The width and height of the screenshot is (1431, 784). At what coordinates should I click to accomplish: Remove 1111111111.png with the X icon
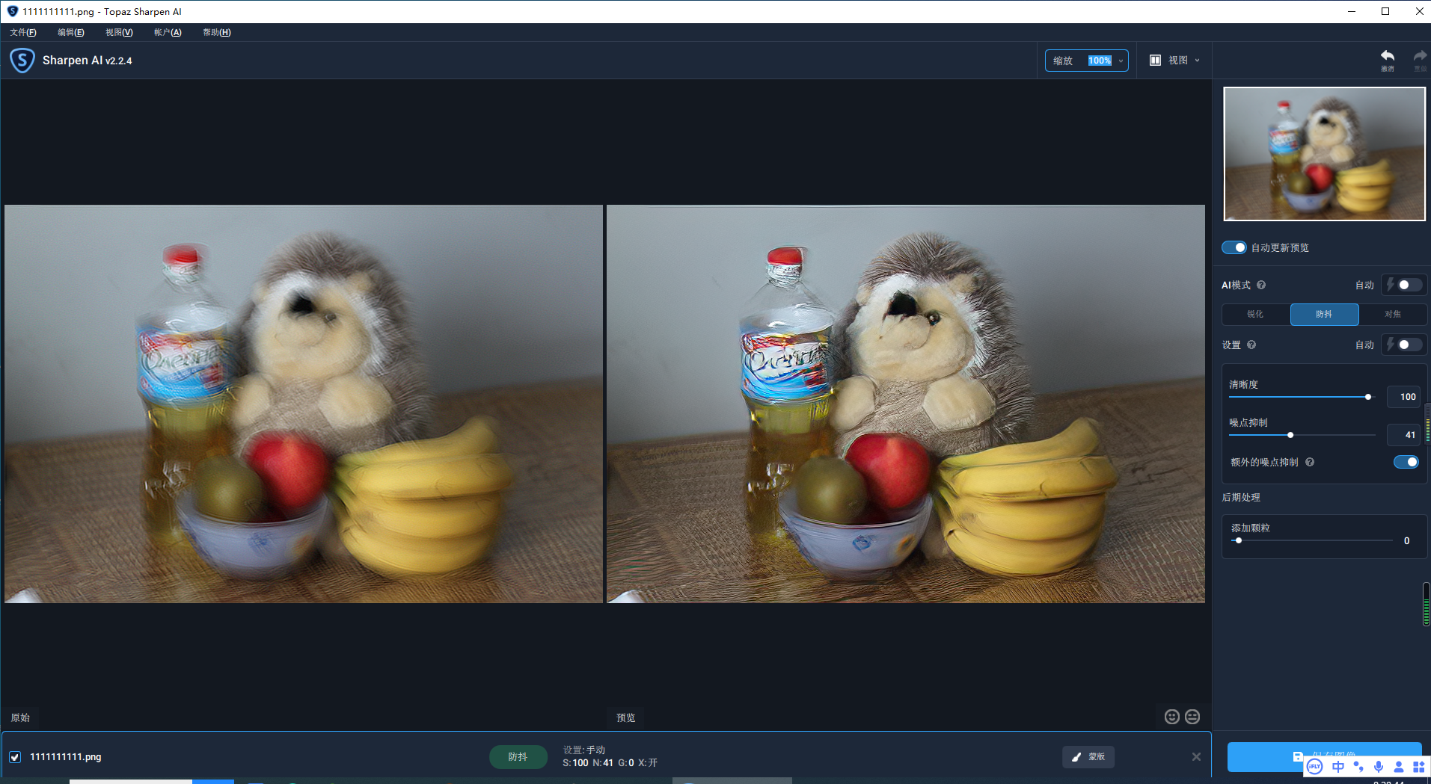pyautogui.click(x=1196, y=757)
